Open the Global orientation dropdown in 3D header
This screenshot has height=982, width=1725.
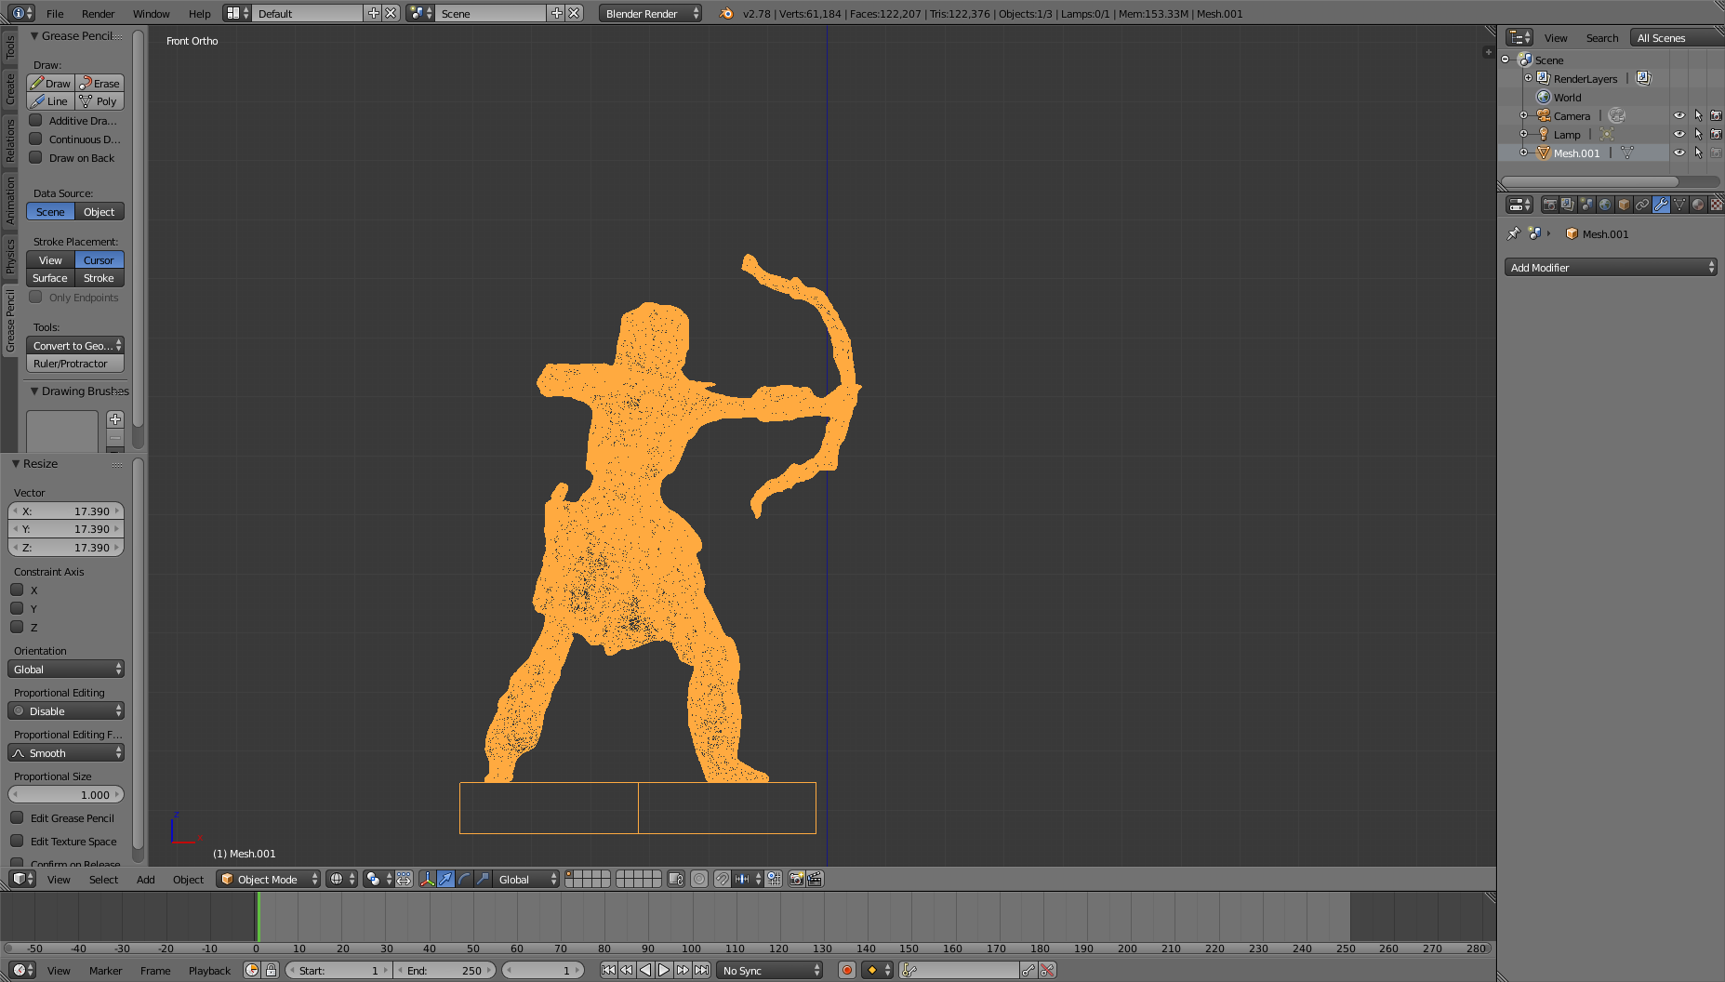(x=526, y=879)
